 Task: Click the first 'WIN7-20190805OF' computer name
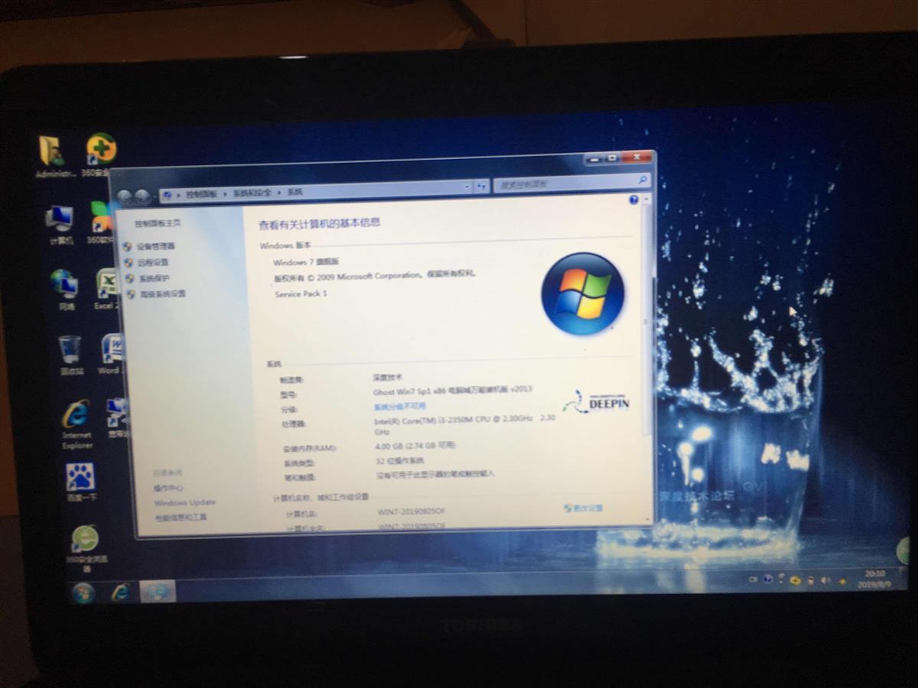pos(411,511)
